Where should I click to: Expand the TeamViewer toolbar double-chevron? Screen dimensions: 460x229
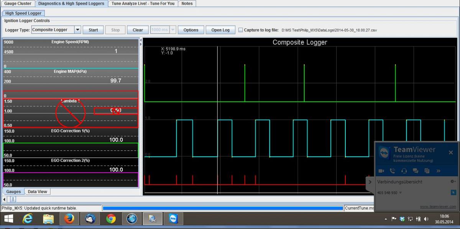coord(439,171)
